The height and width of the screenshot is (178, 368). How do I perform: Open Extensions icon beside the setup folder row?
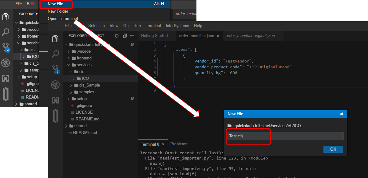(x=55, y=100)
